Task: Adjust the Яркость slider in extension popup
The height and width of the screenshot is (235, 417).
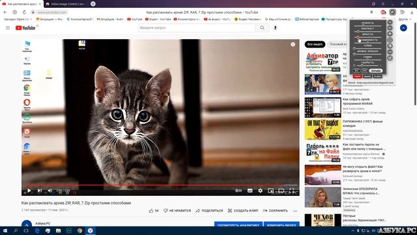Action: (x=367, y=37)
